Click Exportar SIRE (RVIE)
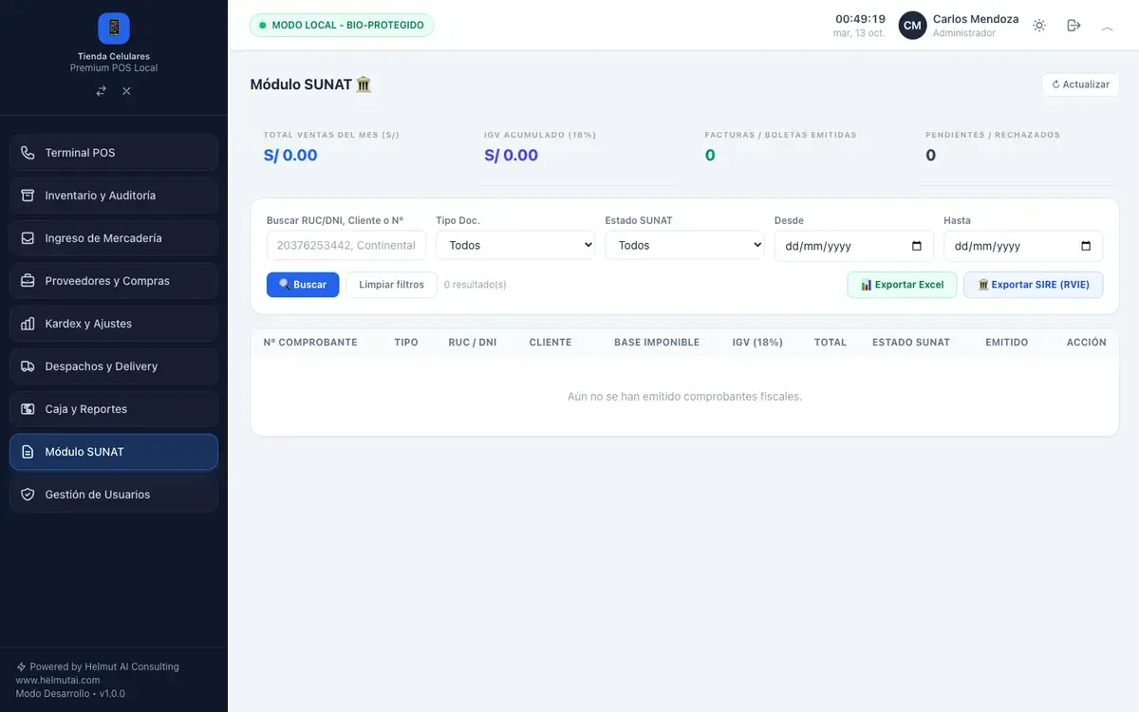Image resolution: width=1139 pixels, height=712 pixels. pyautogui.click(x=1034, y=285)
